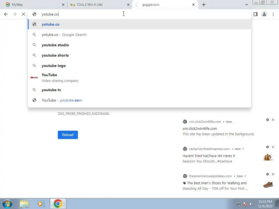Screen dimensions: 279x209
Task: Open the Chrome three-dot menu
Action: point(273,14)
